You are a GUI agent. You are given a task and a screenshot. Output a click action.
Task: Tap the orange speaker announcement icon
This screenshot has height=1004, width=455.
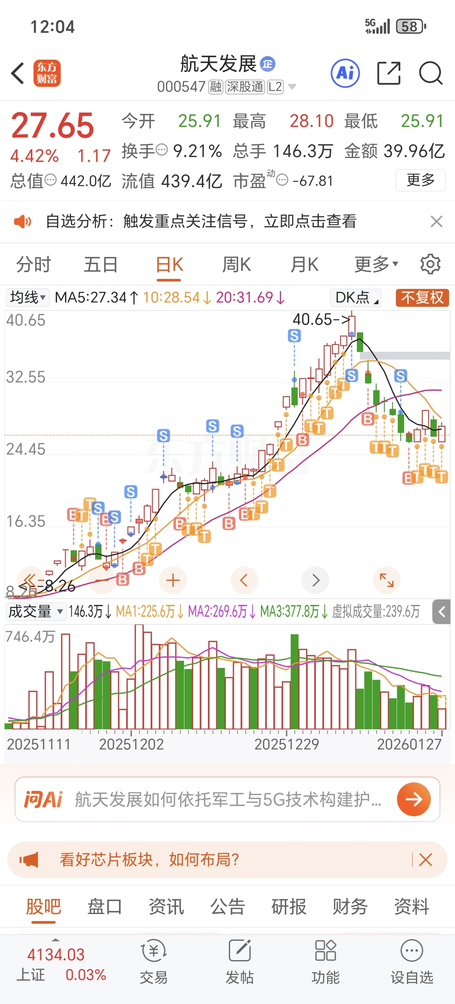tap(23, 221)
